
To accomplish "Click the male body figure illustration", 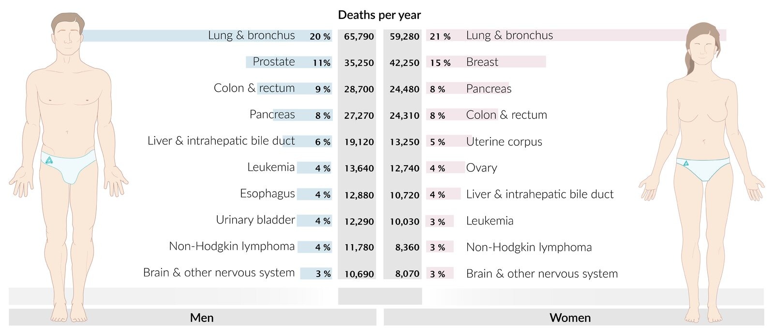I will tap(68, 121).
